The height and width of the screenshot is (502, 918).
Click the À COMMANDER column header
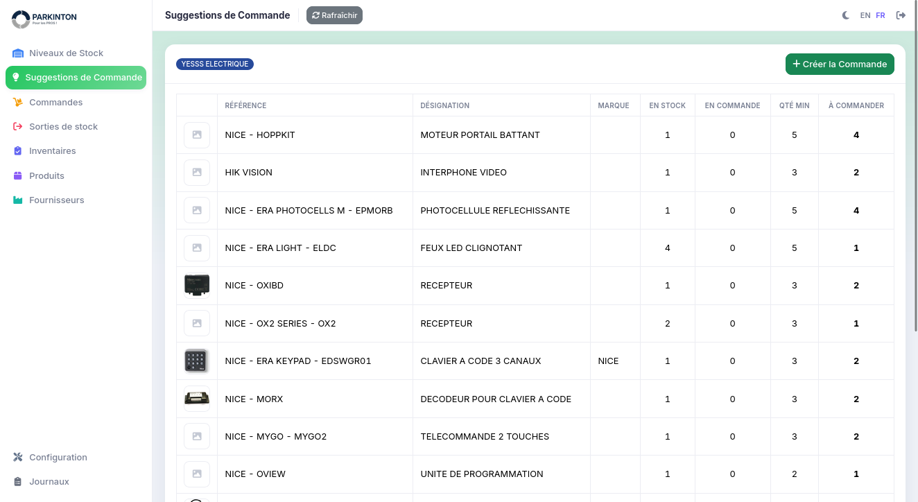(856, 105)
